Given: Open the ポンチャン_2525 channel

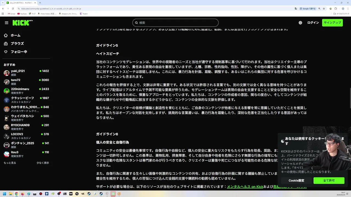Looking at the screenshot, I should coord(26,145).
